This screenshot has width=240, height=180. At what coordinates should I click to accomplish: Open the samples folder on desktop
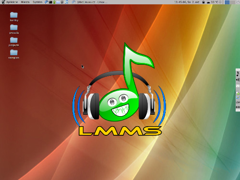(14, 54)
